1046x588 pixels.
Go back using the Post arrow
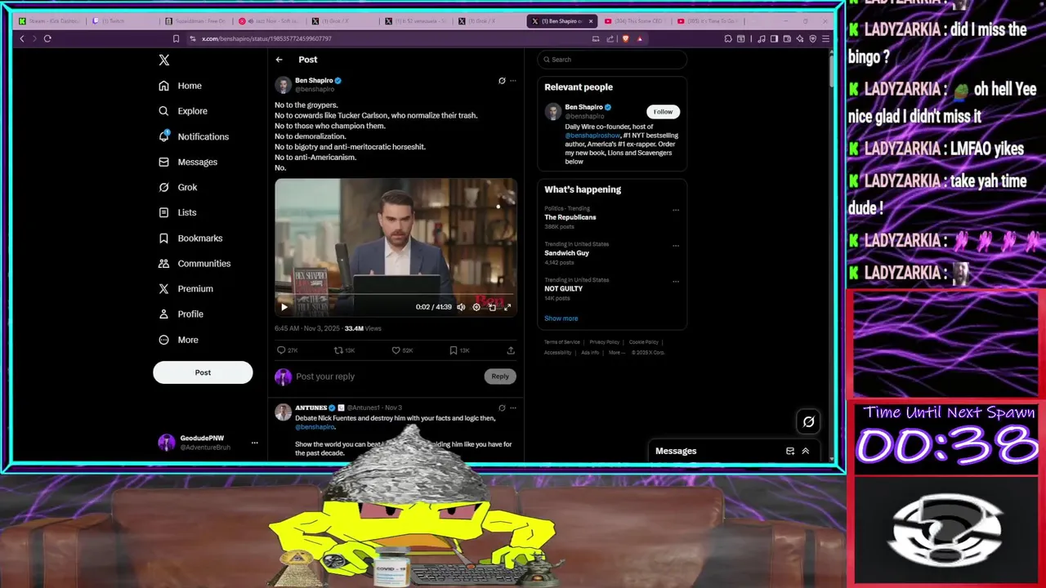point(279,60)
